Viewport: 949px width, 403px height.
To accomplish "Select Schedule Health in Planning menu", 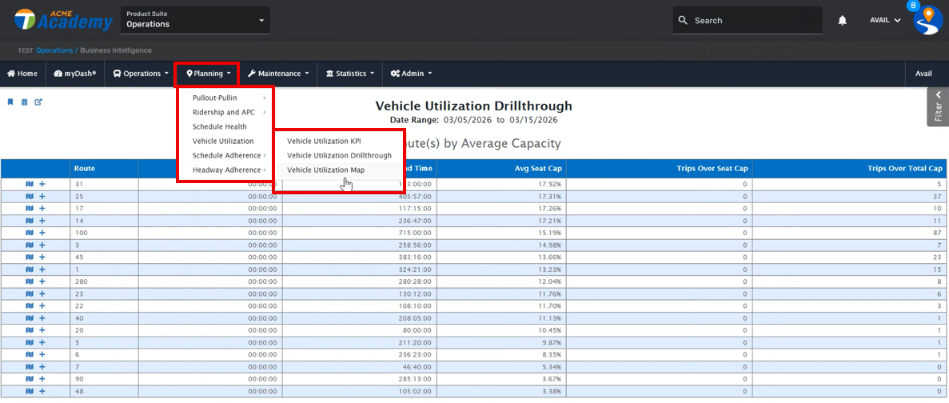I will click(x=219, y=127).
